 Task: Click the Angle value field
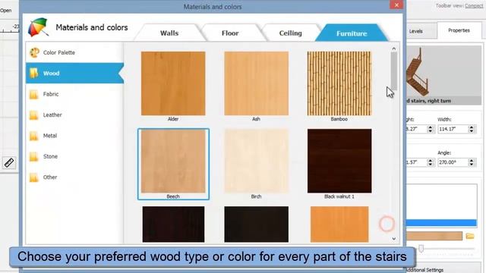pyautogui.click(x=453, y=162)
